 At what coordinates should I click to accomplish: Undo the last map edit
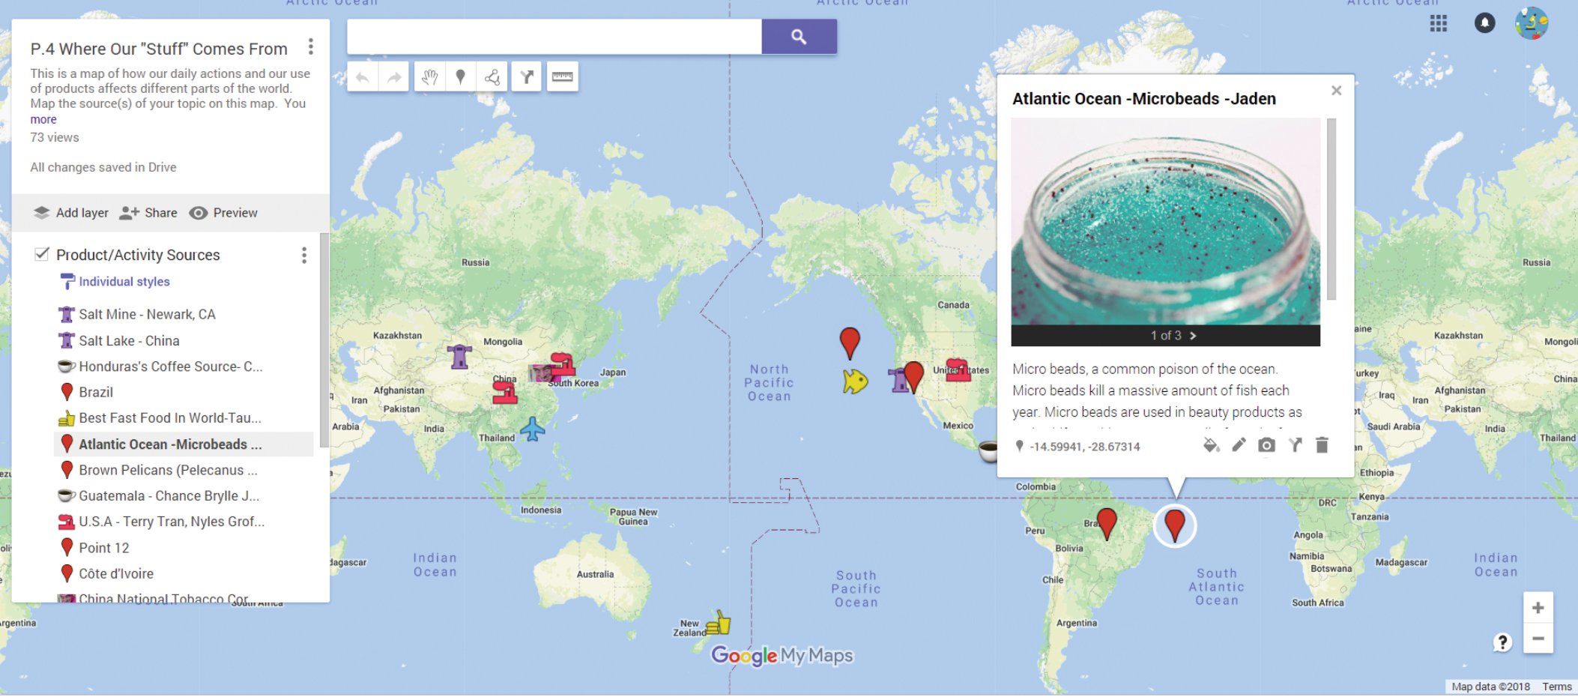pos(363,76)
